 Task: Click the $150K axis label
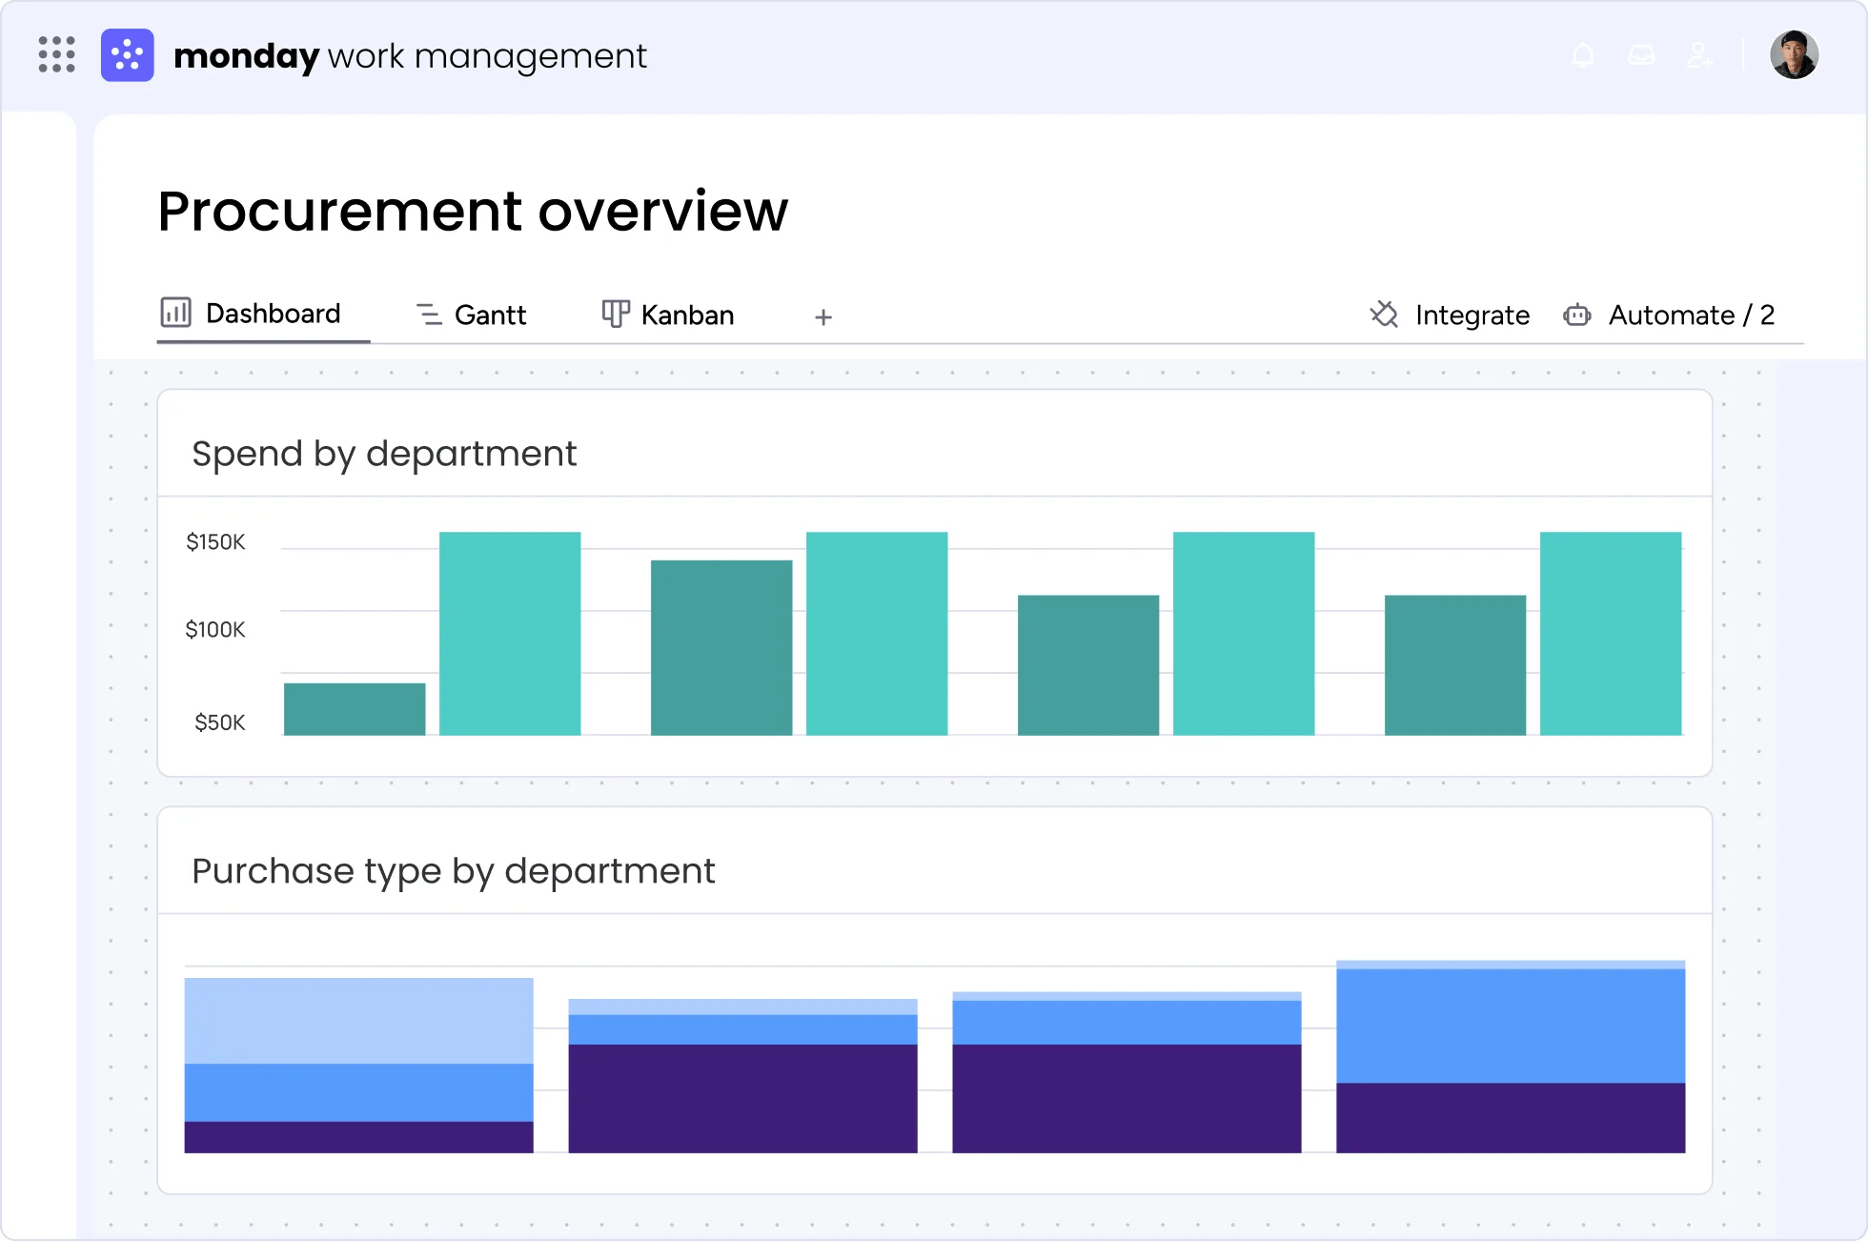coord(215,542)
